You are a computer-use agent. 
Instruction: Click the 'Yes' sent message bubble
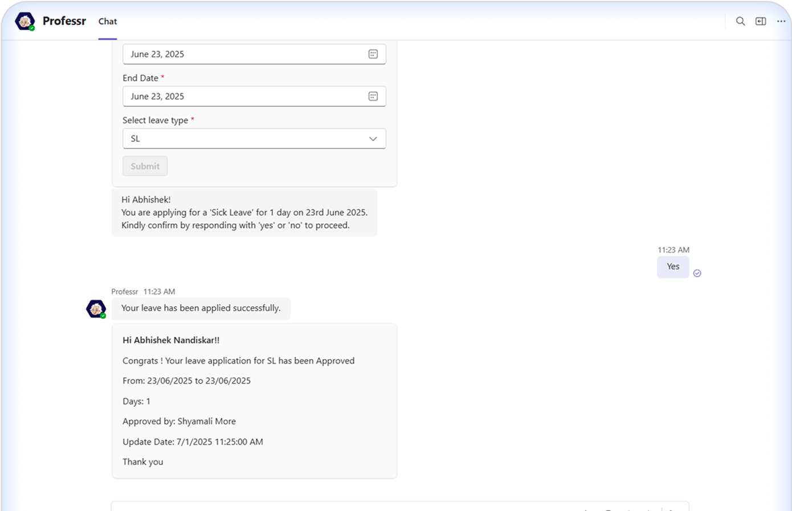(672, 266)
